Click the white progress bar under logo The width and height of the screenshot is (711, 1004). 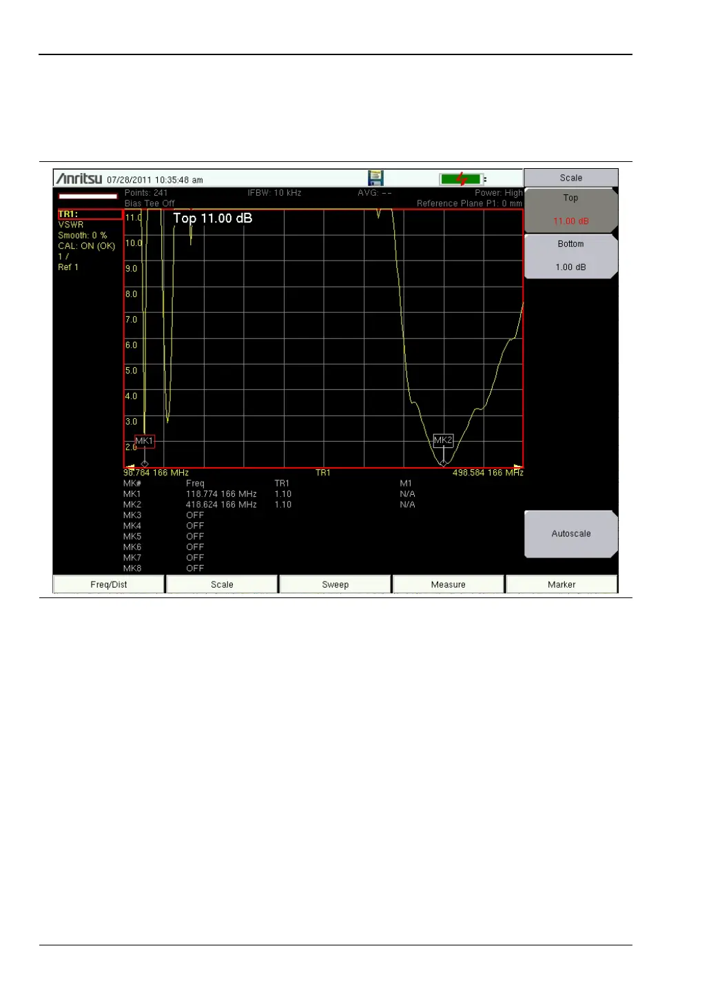(x=87, y=196)
